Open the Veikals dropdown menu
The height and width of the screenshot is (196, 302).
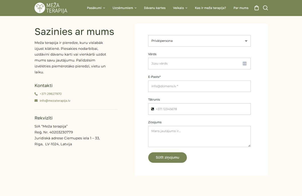click(180, 8)
